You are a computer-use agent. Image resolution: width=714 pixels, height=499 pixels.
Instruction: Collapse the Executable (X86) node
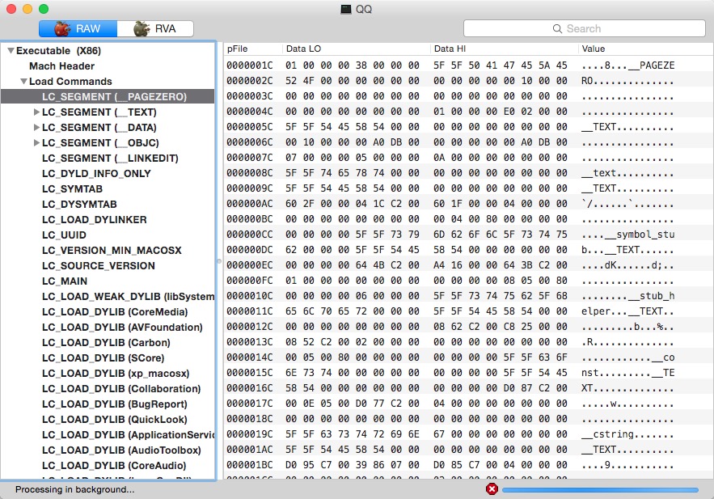click(11, 51)
